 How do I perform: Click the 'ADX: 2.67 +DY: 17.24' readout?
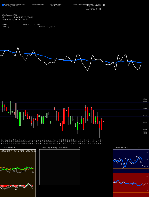tap(13, 151)
